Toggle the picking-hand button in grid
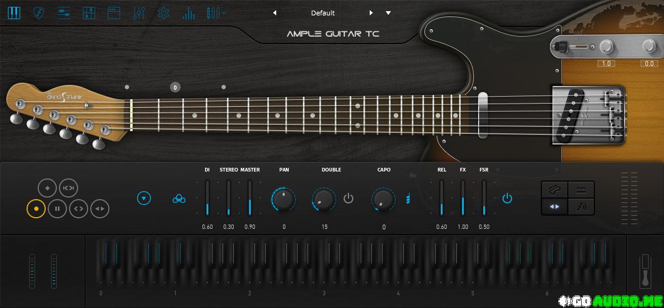Viewport: 664px width, 308px height. 581,207
